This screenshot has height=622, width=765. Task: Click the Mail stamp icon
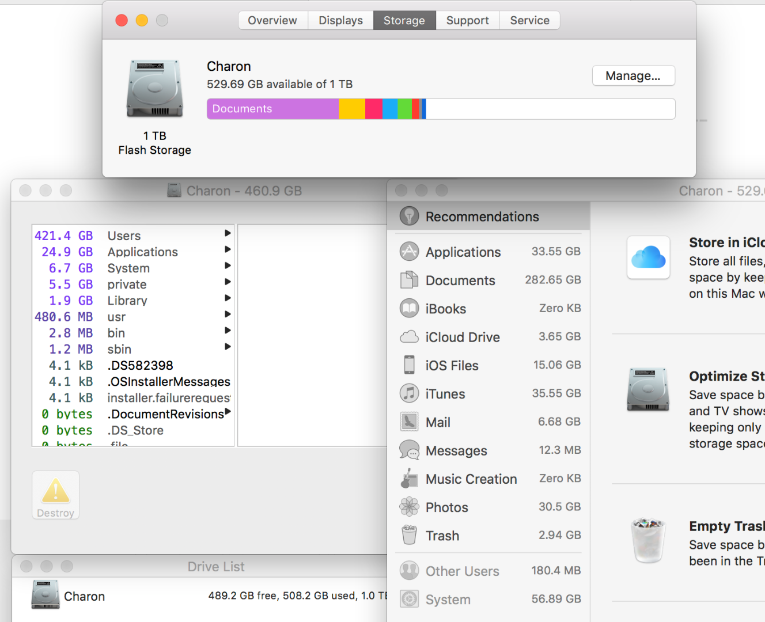point(409,422)
